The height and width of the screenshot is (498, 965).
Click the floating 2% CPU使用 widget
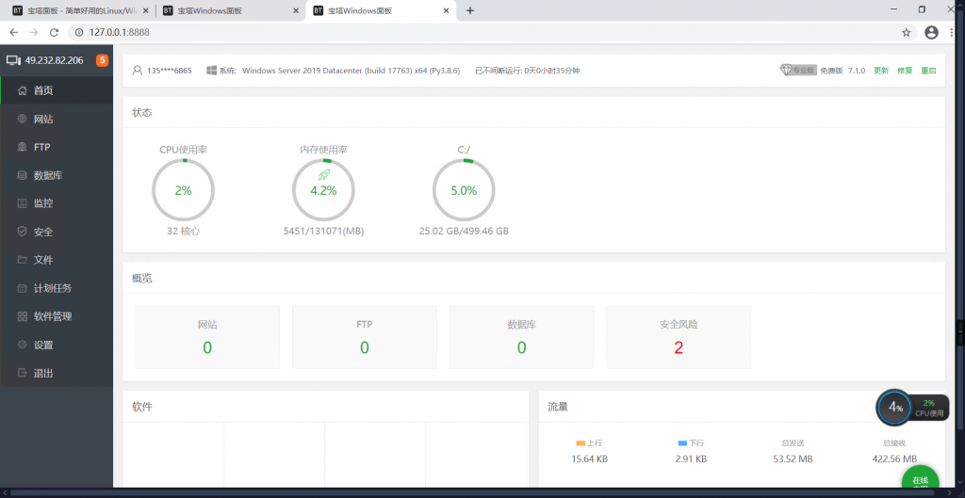click(x=929, y=408)
